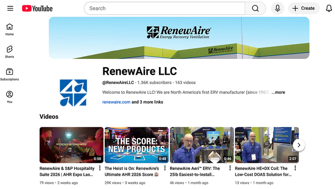Play the Aeri ERV video thumbnail

[x=202, y=145]
